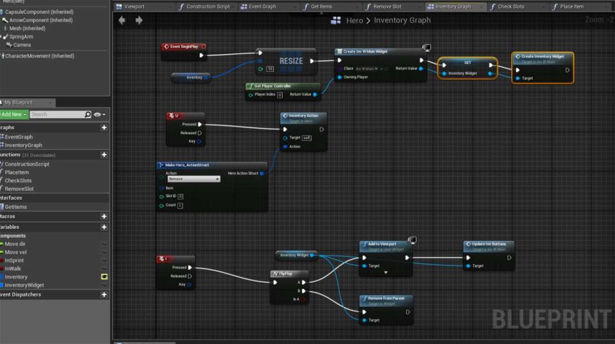Toggle editable eye for Move dir variable
Screen dimensions: 615x344
pos(104,244)
